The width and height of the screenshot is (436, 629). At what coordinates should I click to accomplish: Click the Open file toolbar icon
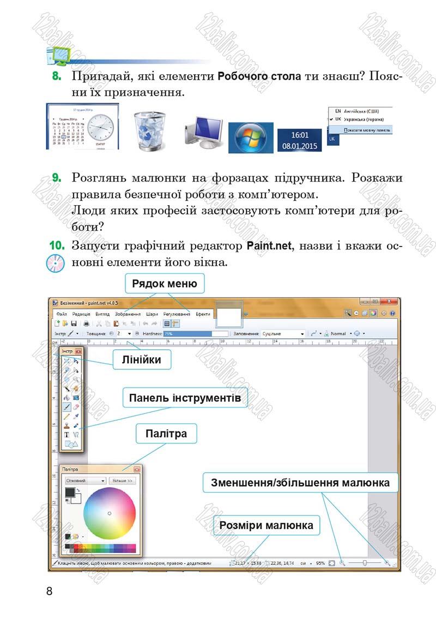pyautogui.click(x=65, y=324)
